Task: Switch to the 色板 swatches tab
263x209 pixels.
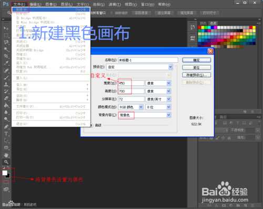Action: pyautogui.click(x=214, y=23)
